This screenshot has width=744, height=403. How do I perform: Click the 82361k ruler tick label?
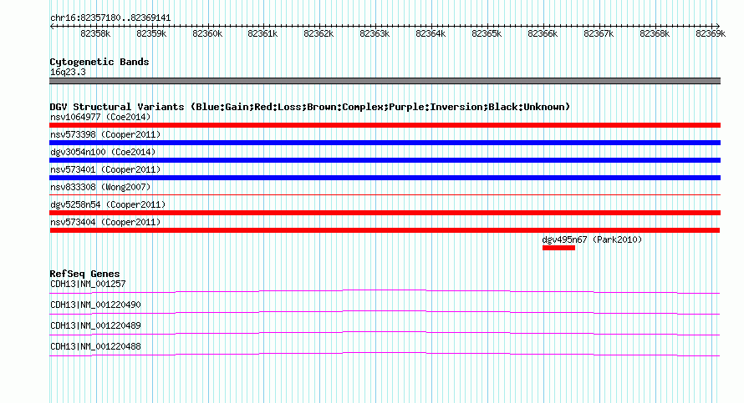pyautogui.click(x=262, y=33)
